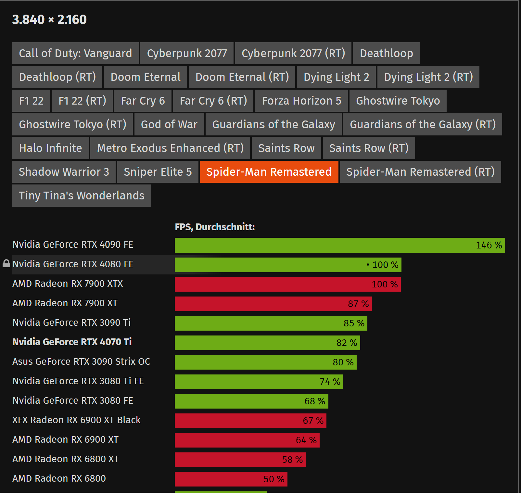Image resolution: width=521 pixels, height=493 pixels.
Task: Select the "AMD Radeon RX 6800" label
Action: coord(59,478)
